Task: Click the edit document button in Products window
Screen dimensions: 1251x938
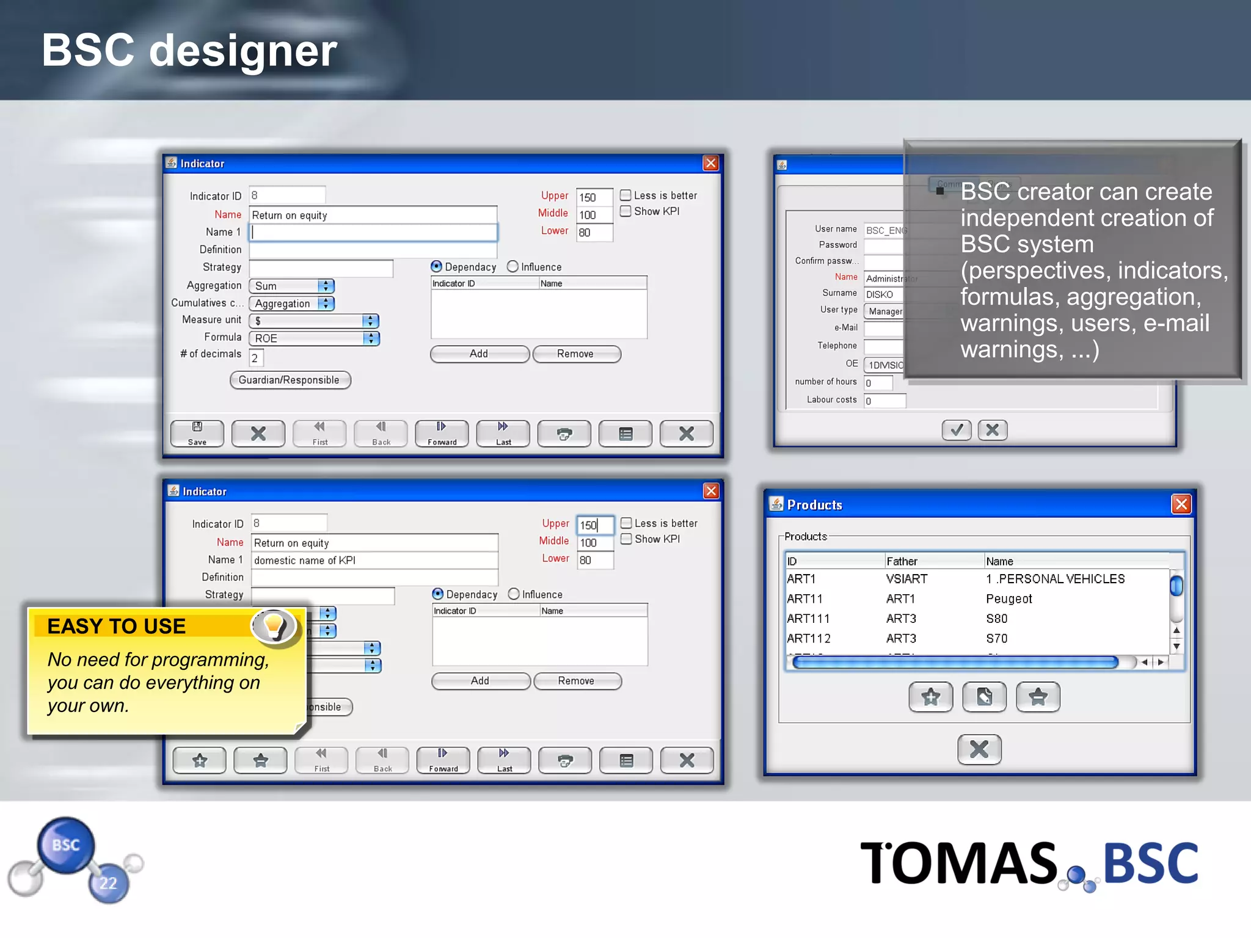Action: (x=984, y=697)
